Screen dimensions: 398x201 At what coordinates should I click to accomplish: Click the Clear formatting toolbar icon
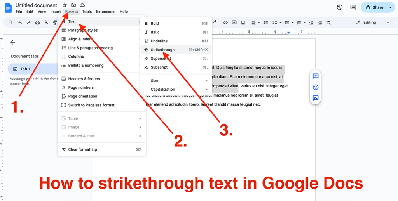[328, 23]
